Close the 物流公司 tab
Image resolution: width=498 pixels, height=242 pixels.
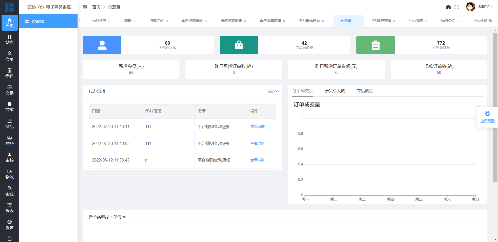click(x=459, y=21)
